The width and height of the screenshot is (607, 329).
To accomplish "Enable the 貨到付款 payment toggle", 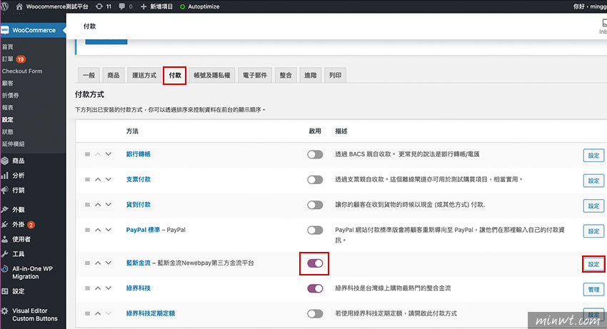I will [x=315, y=205].
